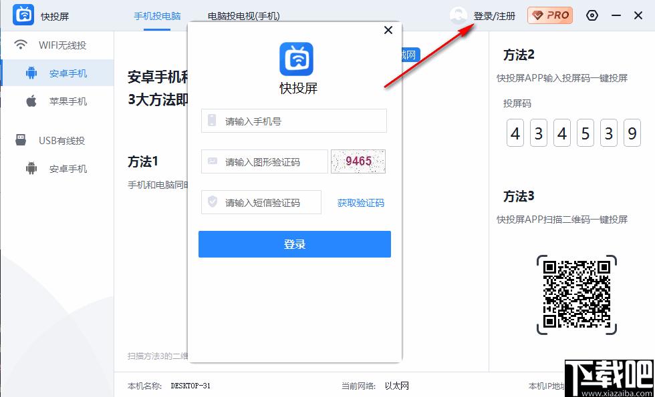
Task: Click the shield icon in SMS code field
Action: (x=213, y=202)
